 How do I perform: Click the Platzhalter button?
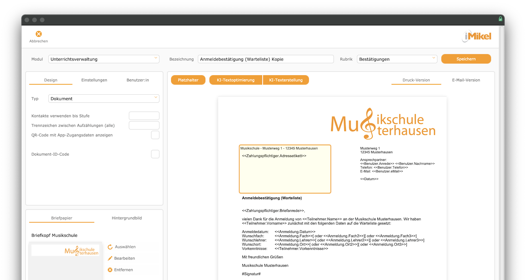click(x=188, y=80)
